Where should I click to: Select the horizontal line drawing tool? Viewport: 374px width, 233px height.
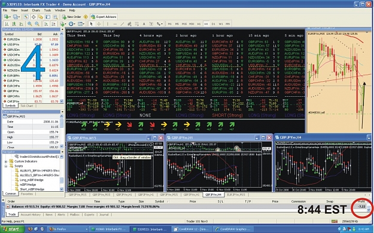tap(115, 24)
